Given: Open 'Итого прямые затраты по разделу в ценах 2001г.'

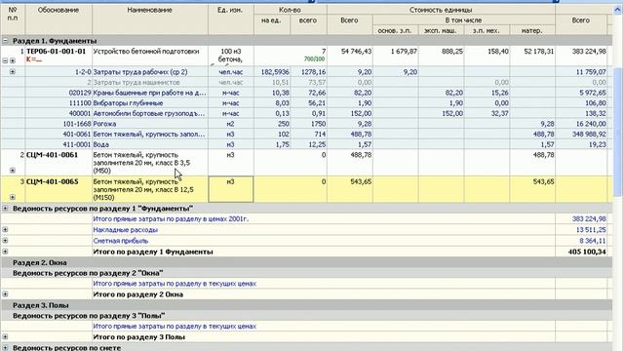Looking at the screenshot, I should [x=171, y=218].
